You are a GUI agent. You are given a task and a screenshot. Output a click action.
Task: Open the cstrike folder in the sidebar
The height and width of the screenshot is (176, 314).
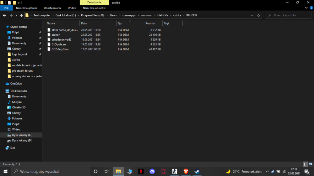click(16, 60)
